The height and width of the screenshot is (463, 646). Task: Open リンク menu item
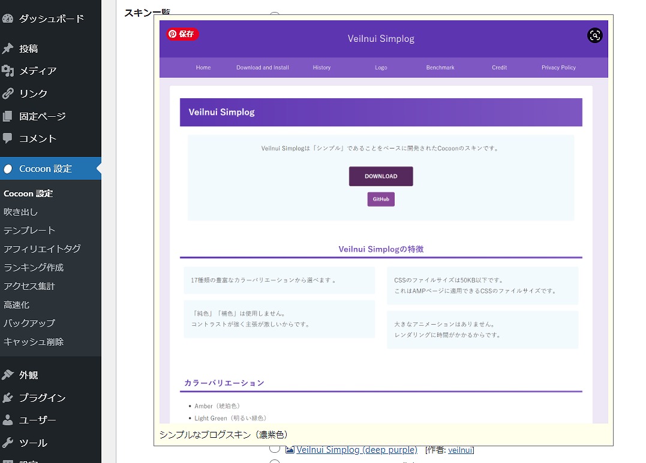coord(34,93)
